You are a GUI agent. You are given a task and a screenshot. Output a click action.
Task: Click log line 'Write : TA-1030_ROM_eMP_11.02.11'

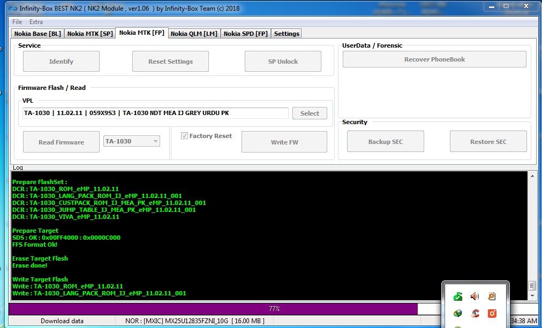click(67, 286)
